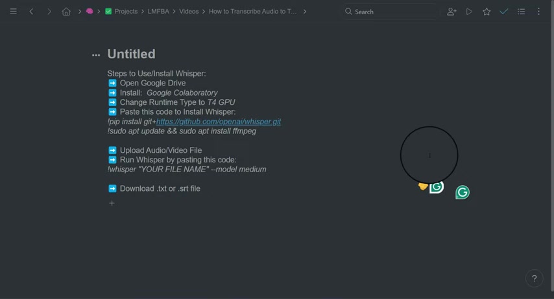Click arrow bullet beside Change Runtime Type
The image size is (554, 299).
point(112,102)
